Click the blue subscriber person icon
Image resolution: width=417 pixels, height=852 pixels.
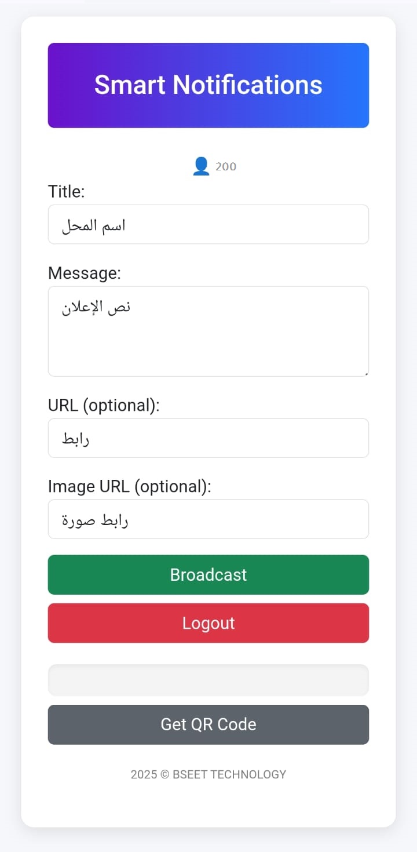pyautogui.click(x=201, y=165)
